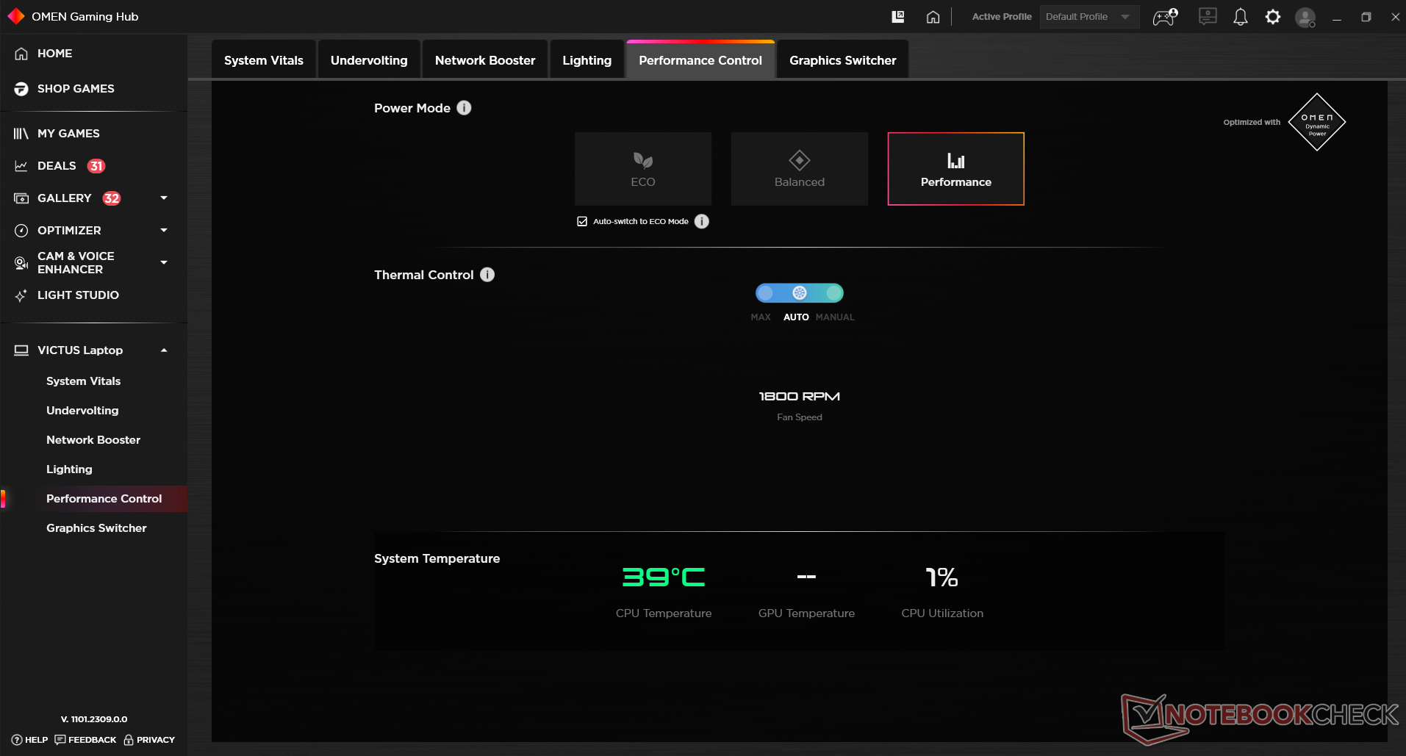This screenshot has height=756, width=1406.
Task: Open the Active Profile dropdown
Action: click(x=1089, y=17)
